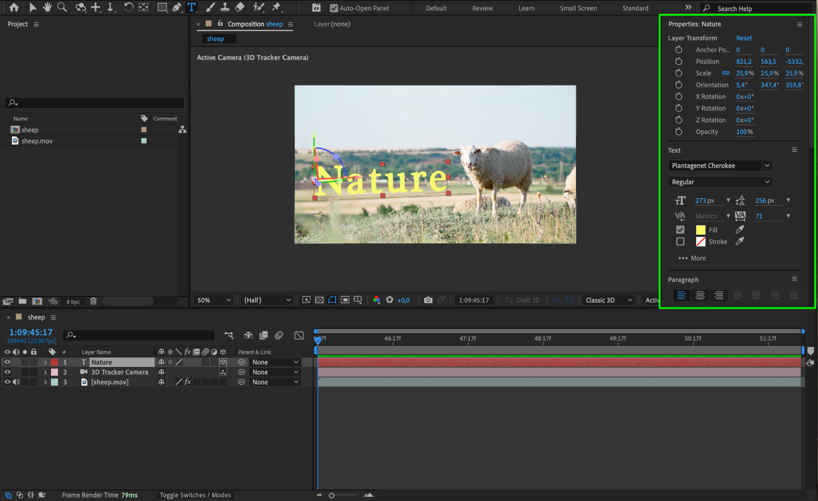This screenshot has width=818, height=501.
Task: Open the 50% magnification dropdown
Action: (x=214, y=300)
